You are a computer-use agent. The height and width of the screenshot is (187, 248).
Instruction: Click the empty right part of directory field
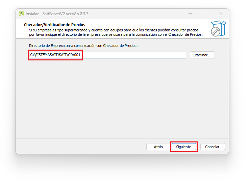(135, 55)
